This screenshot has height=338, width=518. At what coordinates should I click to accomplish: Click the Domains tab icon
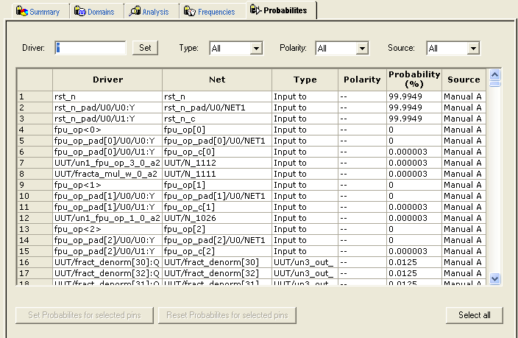point(79,12)
